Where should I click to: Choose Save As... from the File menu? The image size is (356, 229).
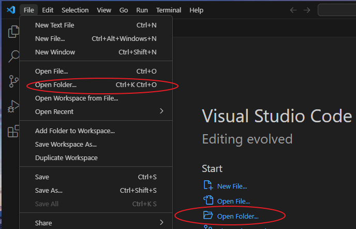pyautogui.click(x=49, y=190)
